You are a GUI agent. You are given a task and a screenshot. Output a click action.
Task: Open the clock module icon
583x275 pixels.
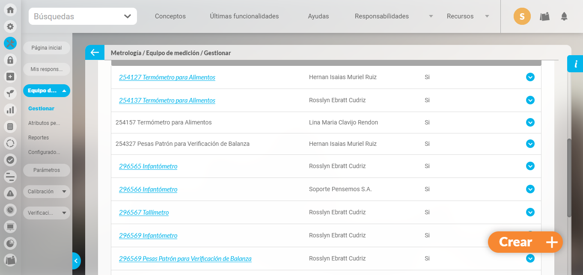coord(10,210)
